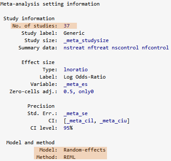Click the zero-cells adjustment value 0.5, only0

(79, 91)
